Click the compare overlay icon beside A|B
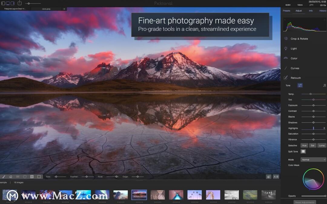Screen dimensions: 327x204 [269, 177]
